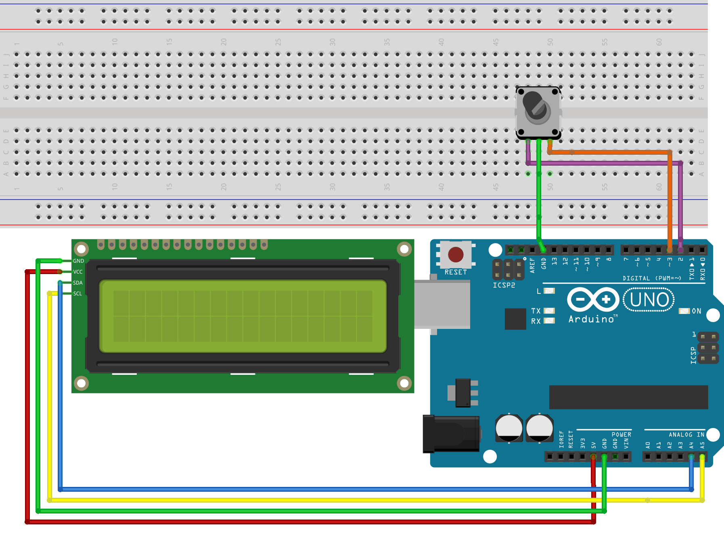Select the potentiometer knob on the breadboard

[538, 109]
